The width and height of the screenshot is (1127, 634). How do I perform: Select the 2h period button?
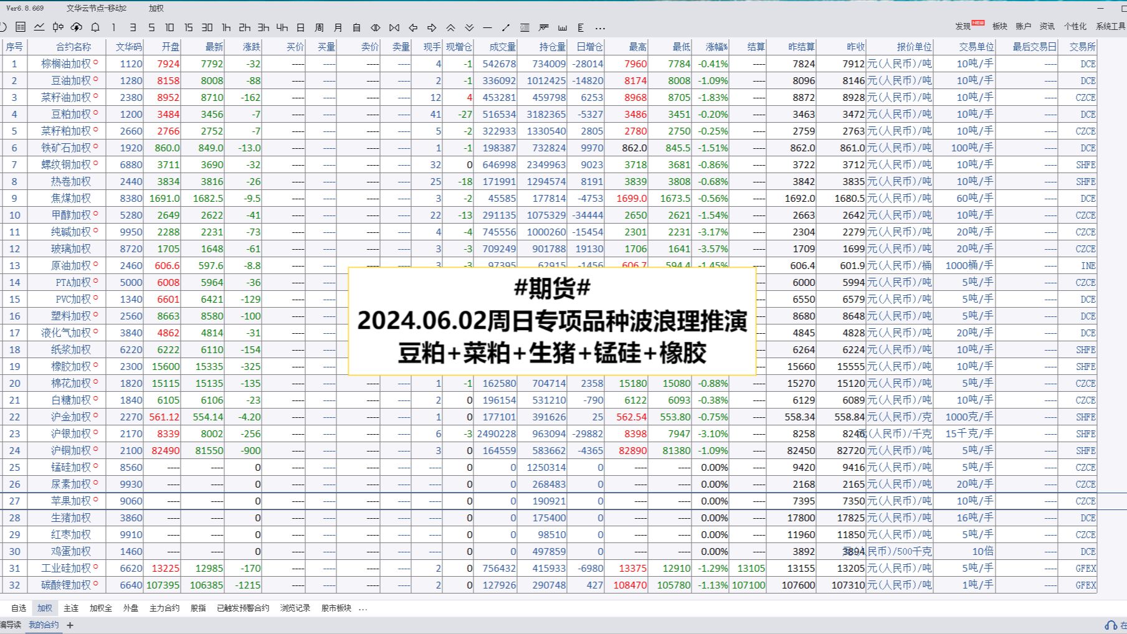(245, 27)
